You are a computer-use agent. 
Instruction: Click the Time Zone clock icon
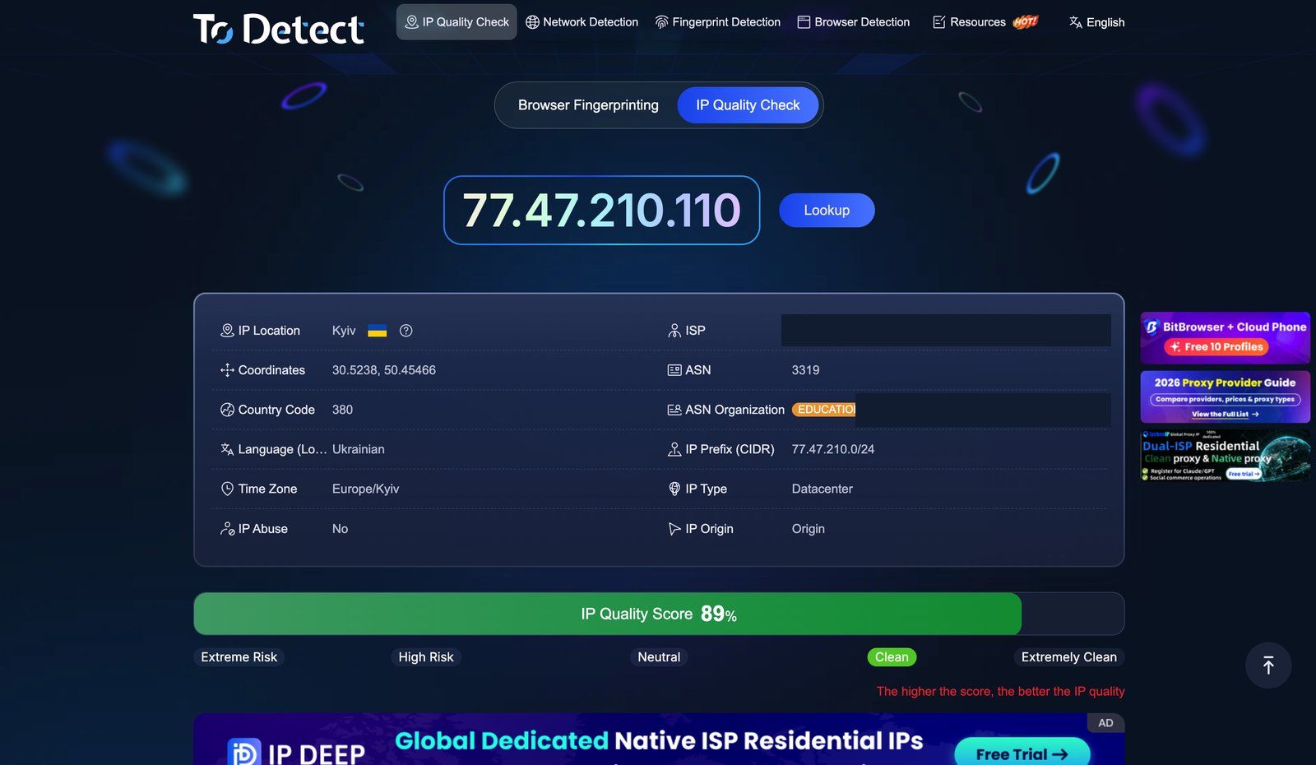(227, 489)
